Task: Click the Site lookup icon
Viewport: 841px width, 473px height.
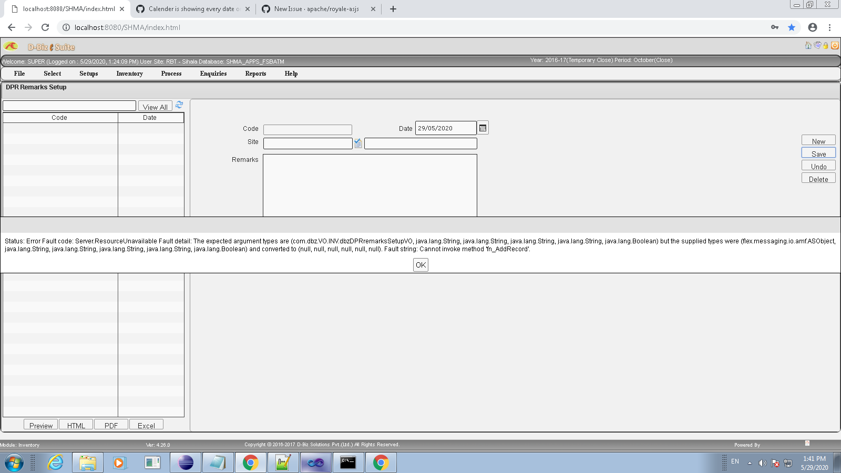Action: 358,143
